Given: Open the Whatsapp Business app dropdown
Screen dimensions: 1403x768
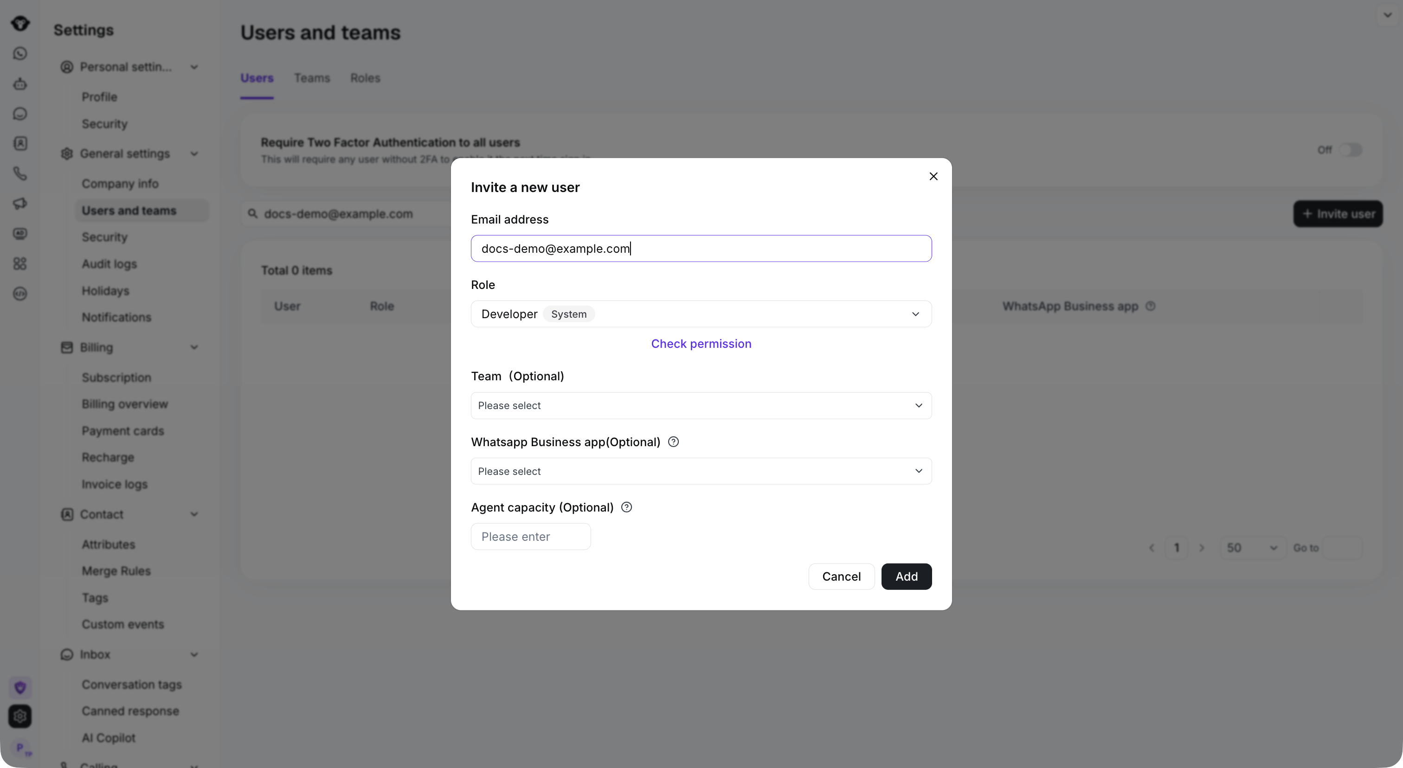Looking at the screenshot, I should [701, 471].
